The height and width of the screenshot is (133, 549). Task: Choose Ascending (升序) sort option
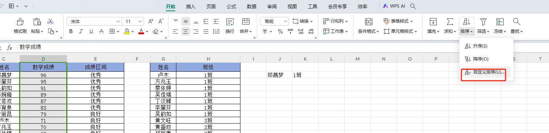click(486, 46)
